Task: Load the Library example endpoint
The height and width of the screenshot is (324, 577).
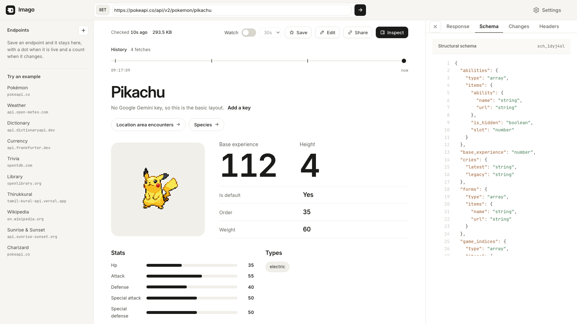Action: (47, 180)
